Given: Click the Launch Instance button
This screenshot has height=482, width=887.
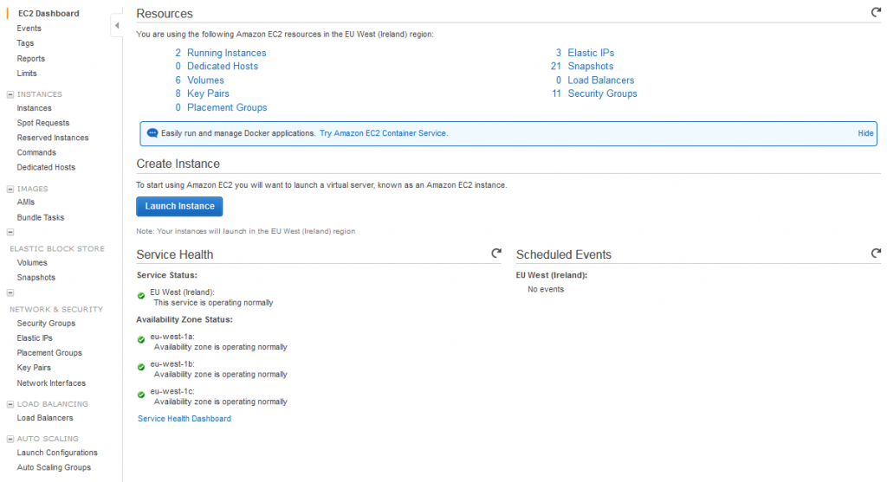Looking at the screenshot, I should [179, 206].
